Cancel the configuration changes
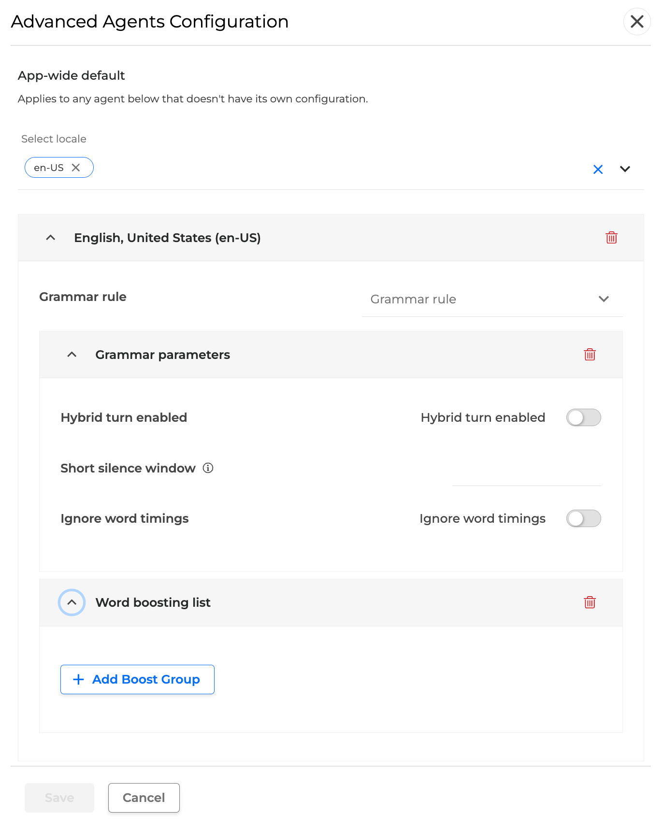This screenshot has height=829, width=664. coord(144,798)
